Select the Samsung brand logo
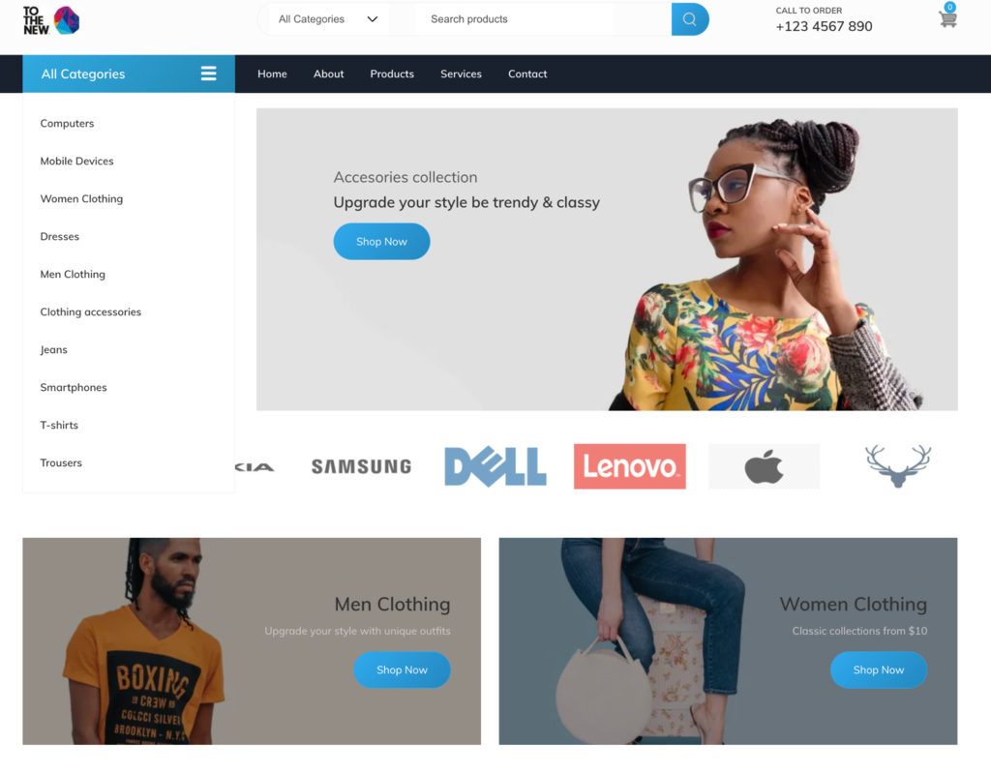The width and height of the screenshot is (991, 772). (x=361, y=467)
